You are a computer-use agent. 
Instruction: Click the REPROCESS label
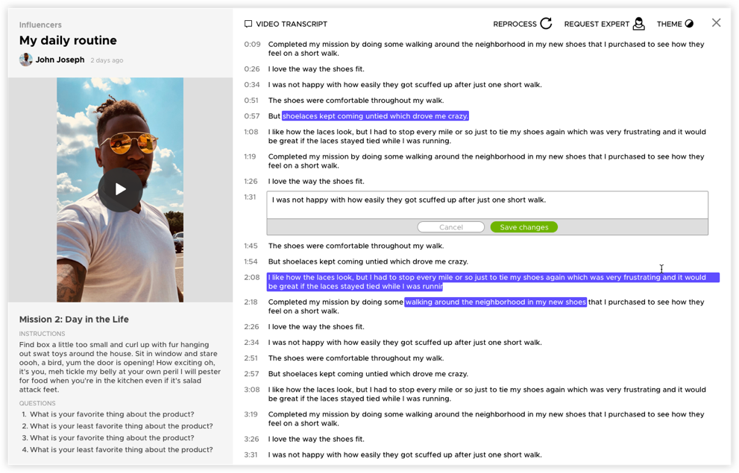pyautogui.click(x=515, y=24)
